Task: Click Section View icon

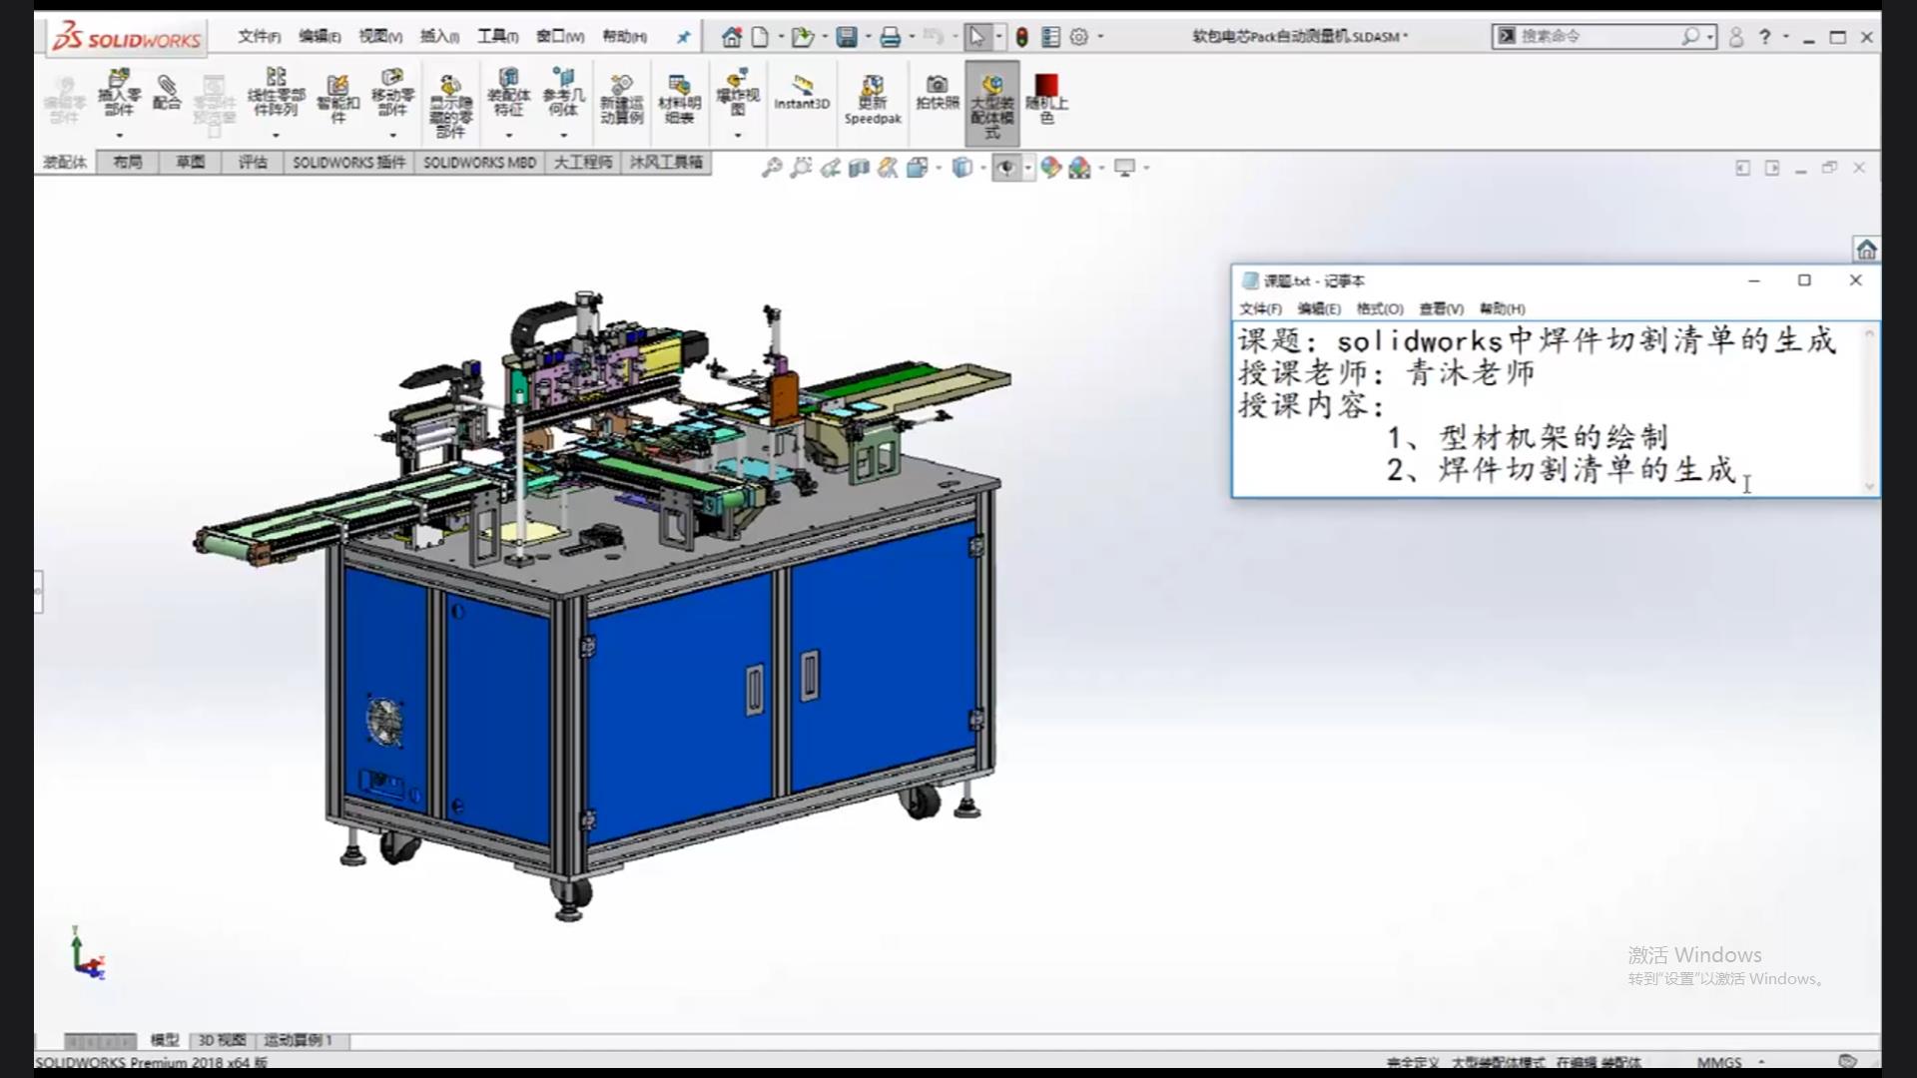Action: point(859,168)
